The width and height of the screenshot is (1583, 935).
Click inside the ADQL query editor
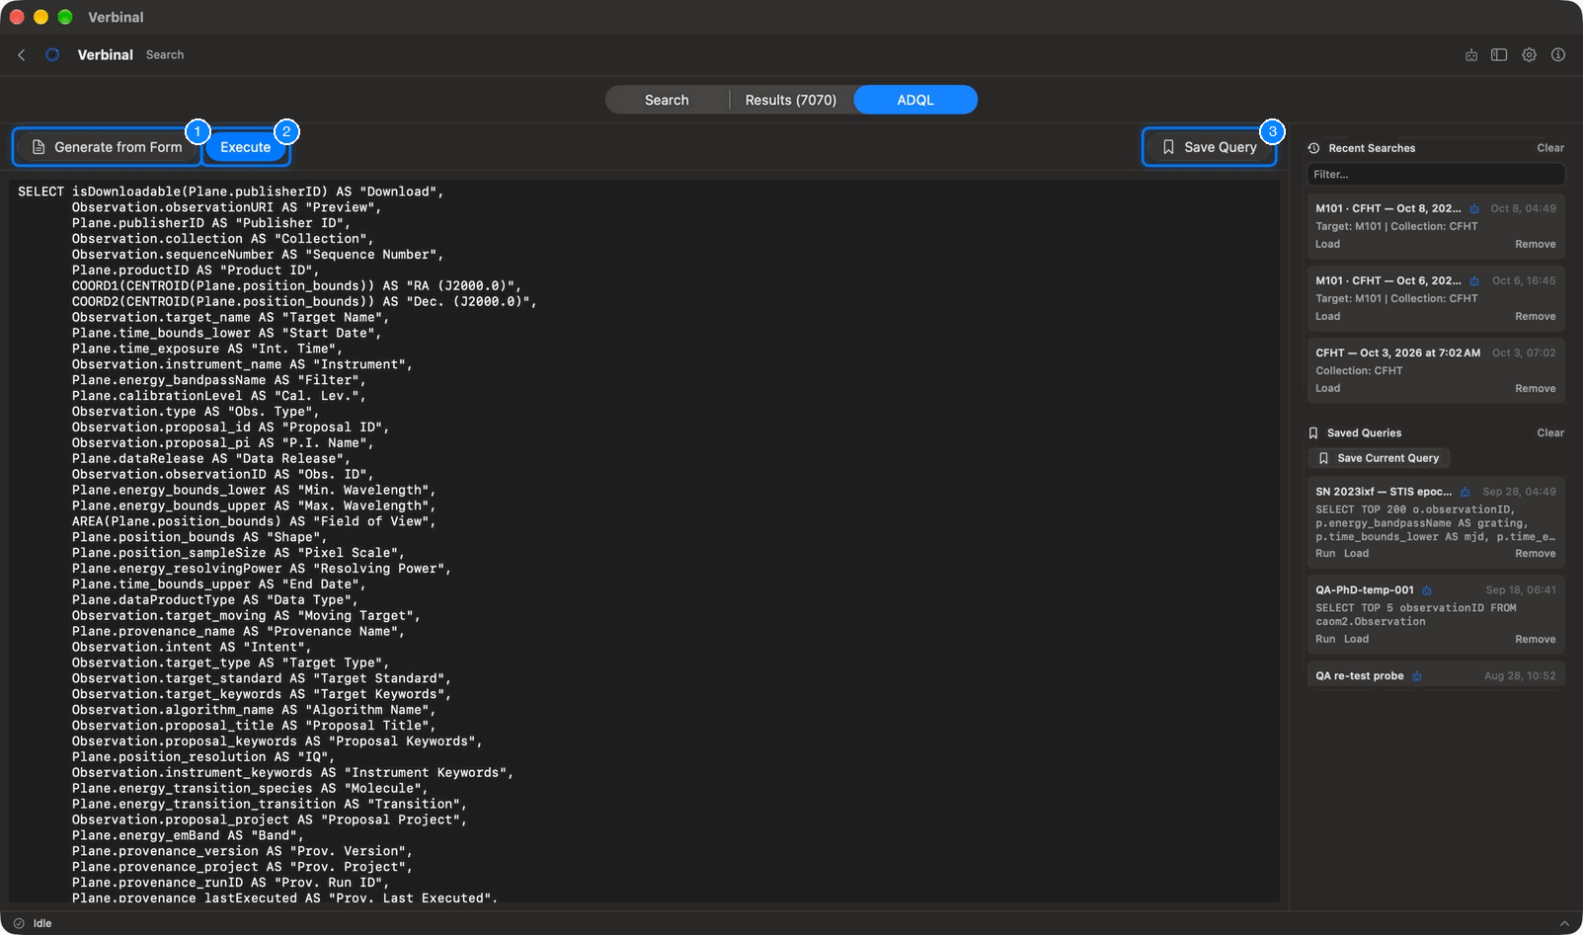pyautogui.click(x=645, y=541)
